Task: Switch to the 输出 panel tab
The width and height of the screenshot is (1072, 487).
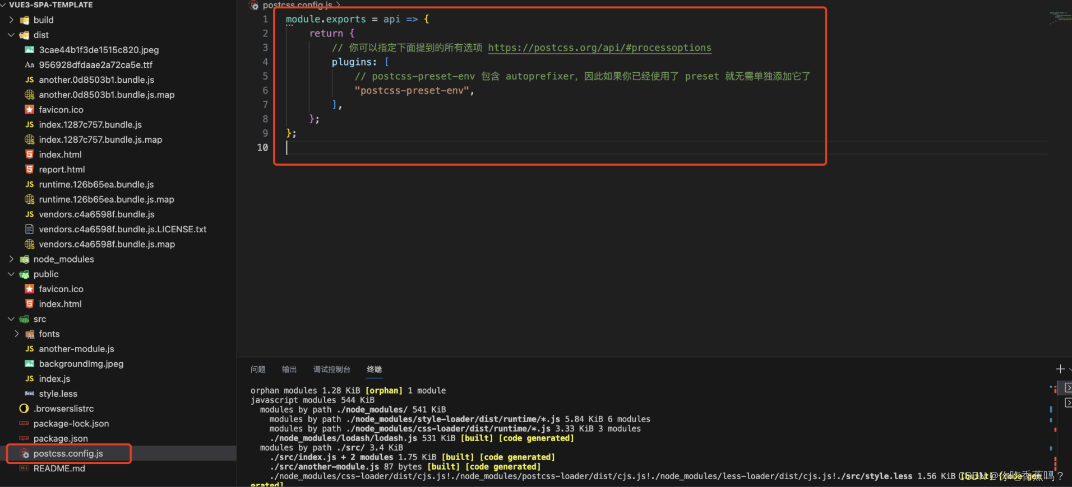Action: 289,369
